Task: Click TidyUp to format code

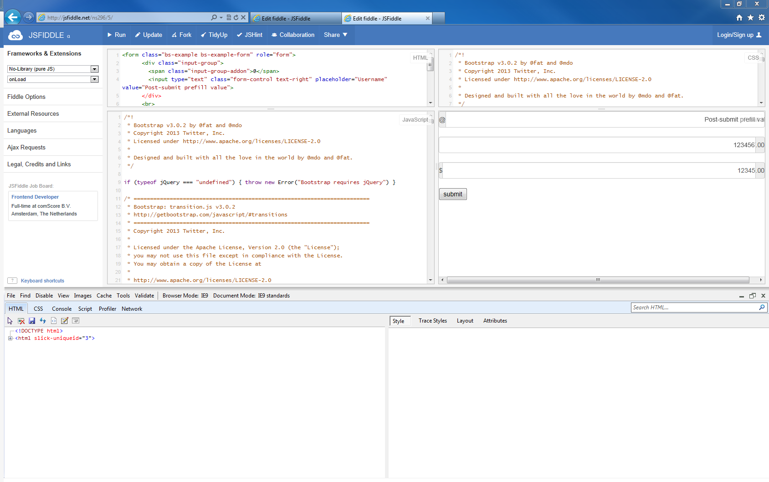Action: coord(214,35)
